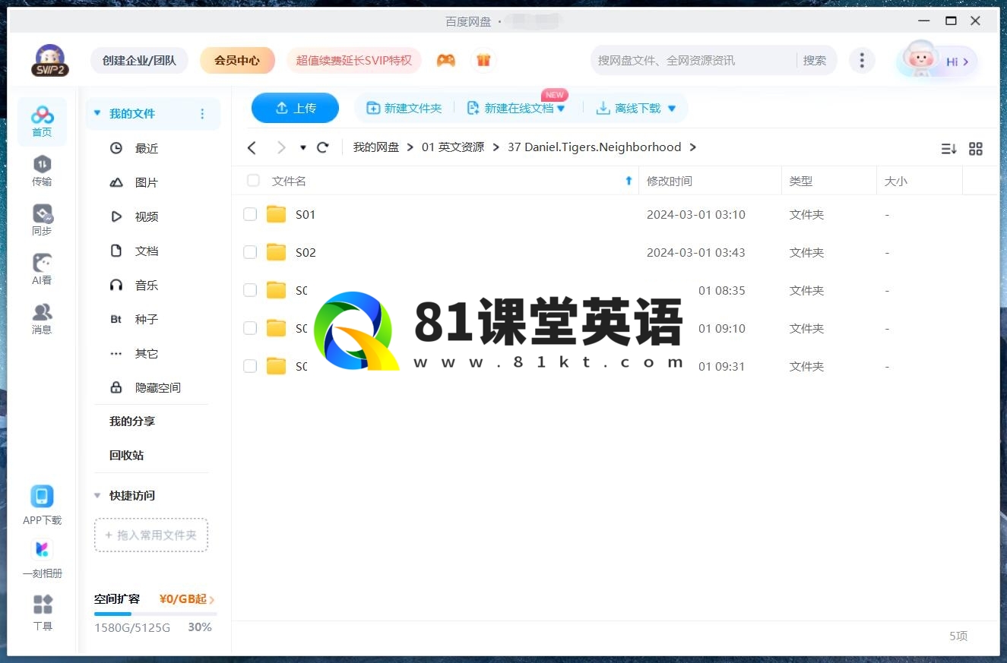
Task: Switch to grid view layout
Action: click(x=976, y=149)
